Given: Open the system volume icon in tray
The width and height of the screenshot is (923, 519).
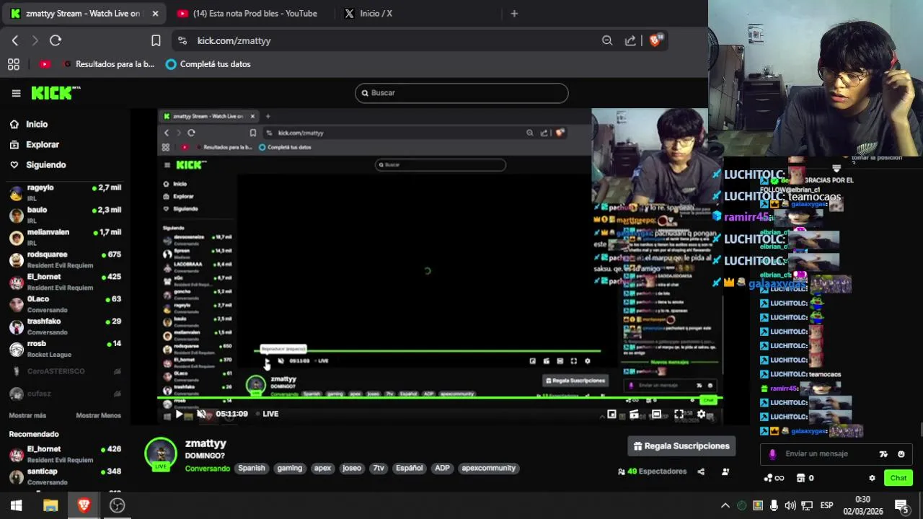Looking at the screenshot, I should [x=790, y=505].
